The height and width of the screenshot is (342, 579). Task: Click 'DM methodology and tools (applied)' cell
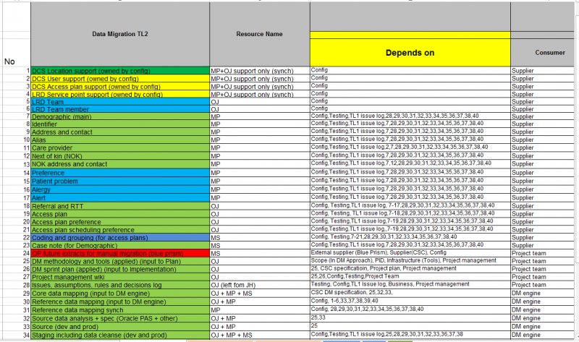coord(119,260)
